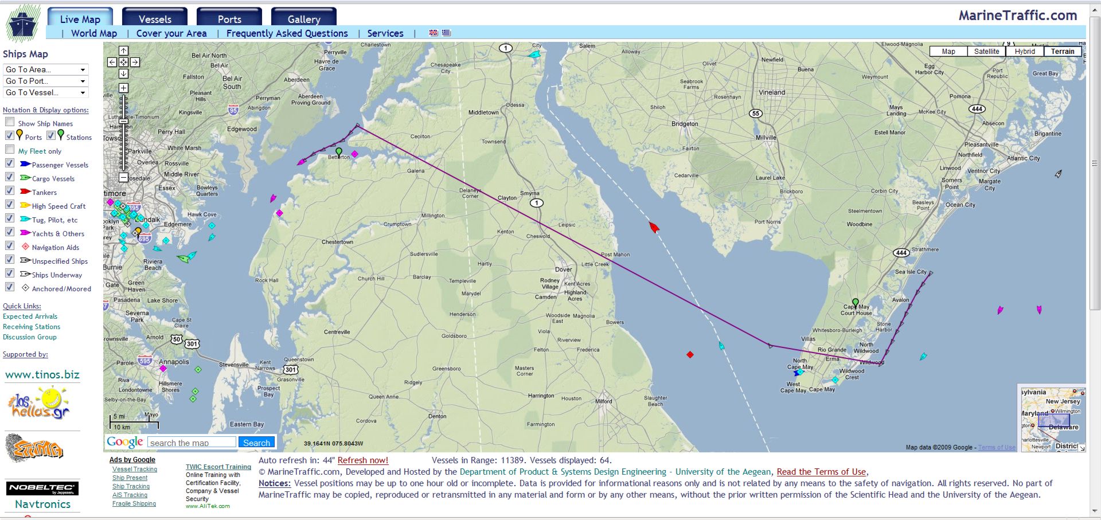Click the Delaware Route 1 shield near Smyrna
This screenshot has height=520, width=1101.
(536, 203)
